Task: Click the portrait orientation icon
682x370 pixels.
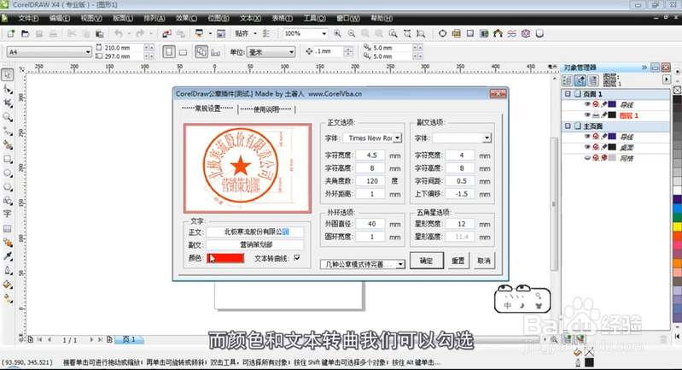Action: [x=169, y=52]
